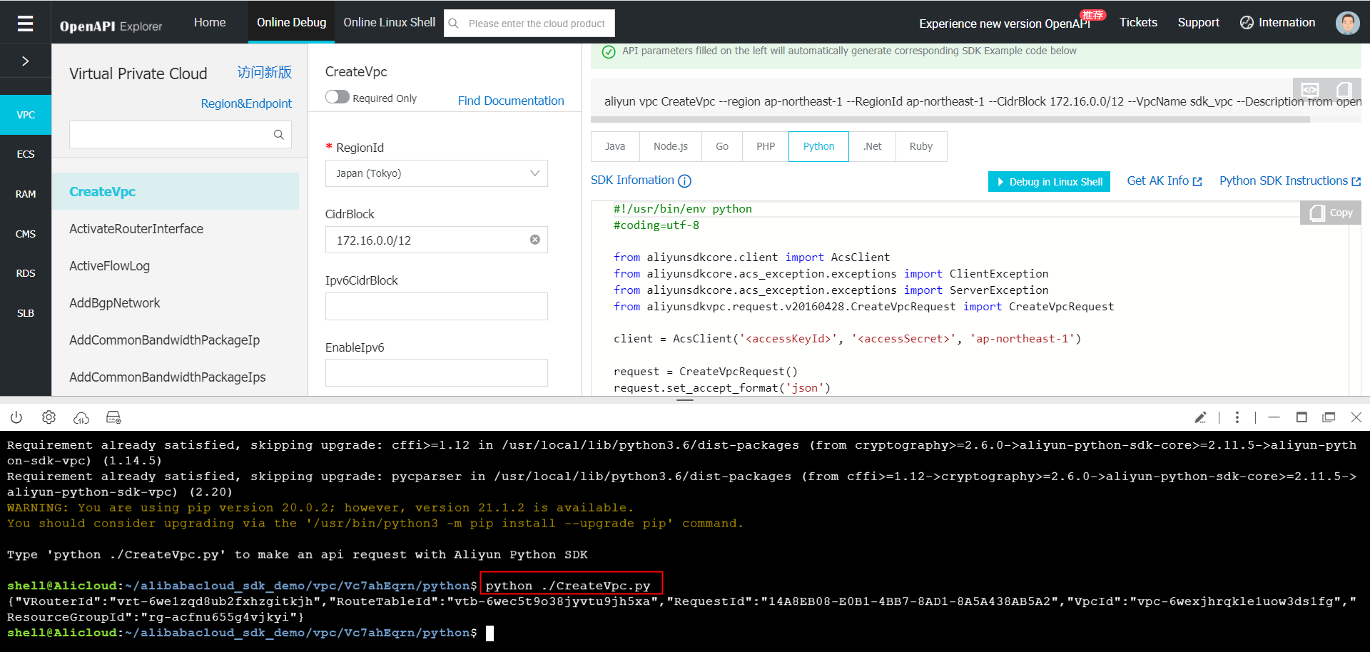Open the RegionId Japan (Tokyo) dropdown
Viewport: 1370px width, 652px height.
click(437, 173)
